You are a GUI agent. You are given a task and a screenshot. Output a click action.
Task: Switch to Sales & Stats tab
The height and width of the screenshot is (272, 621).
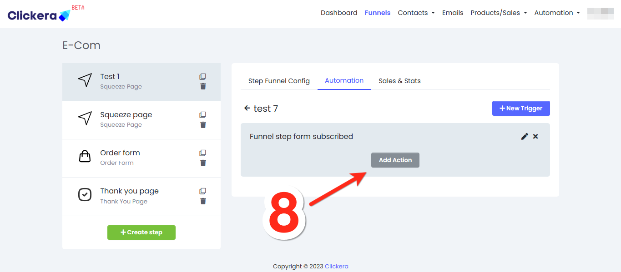click(399, 81)
